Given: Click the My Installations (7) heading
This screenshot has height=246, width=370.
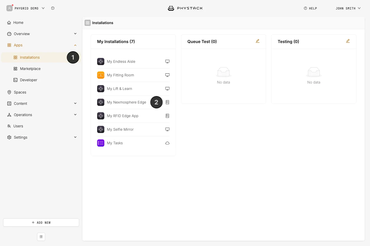Looking at the screenshot, I should pyautogui.click(x=116, y=42).
